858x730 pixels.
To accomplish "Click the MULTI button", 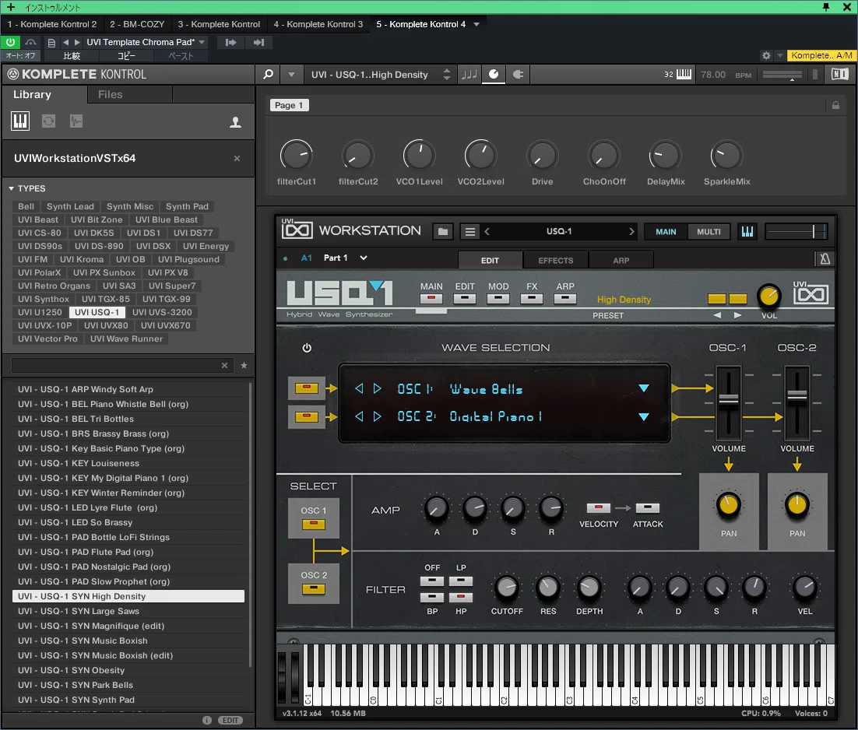I will click(709, 232).
